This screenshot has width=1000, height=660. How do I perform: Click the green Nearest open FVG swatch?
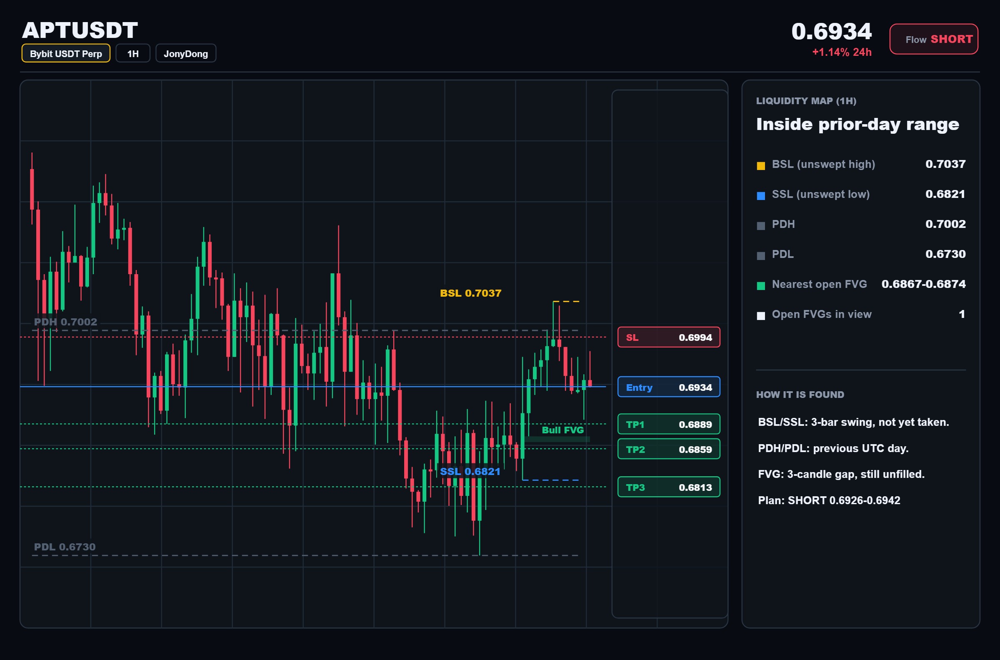pos(761,286)
